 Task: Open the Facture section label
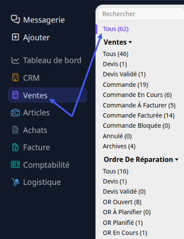tap(37, 147)
